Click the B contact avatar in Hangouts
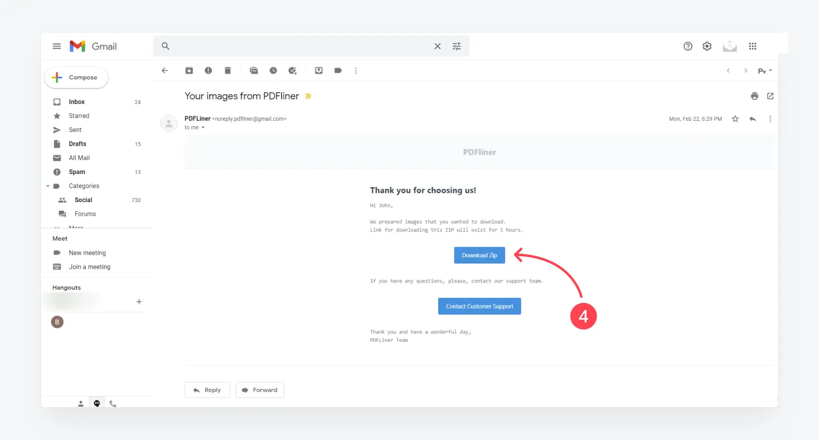 pyautogui.click(x=57, y=322)
